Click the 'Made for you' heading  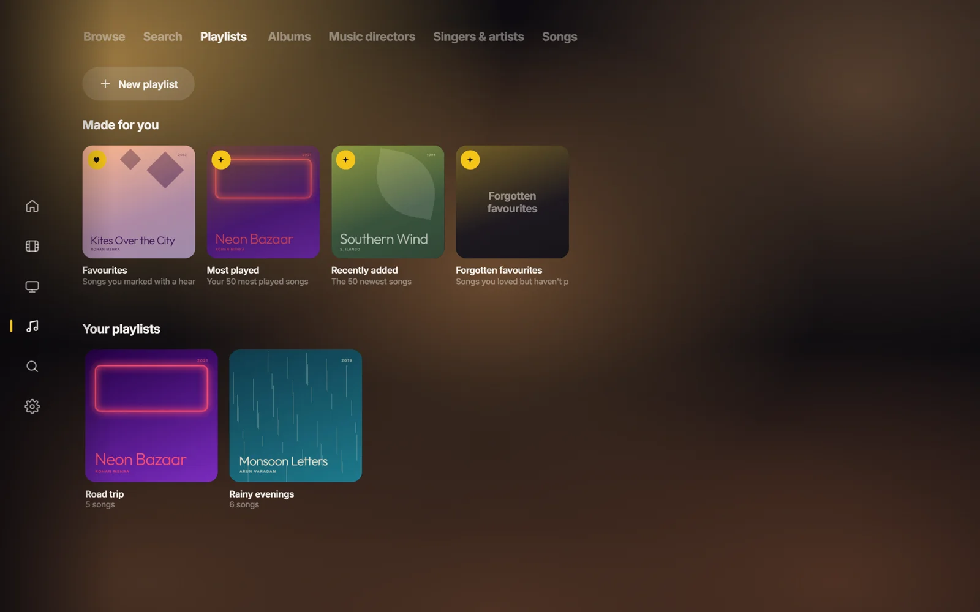pos(121,125)
